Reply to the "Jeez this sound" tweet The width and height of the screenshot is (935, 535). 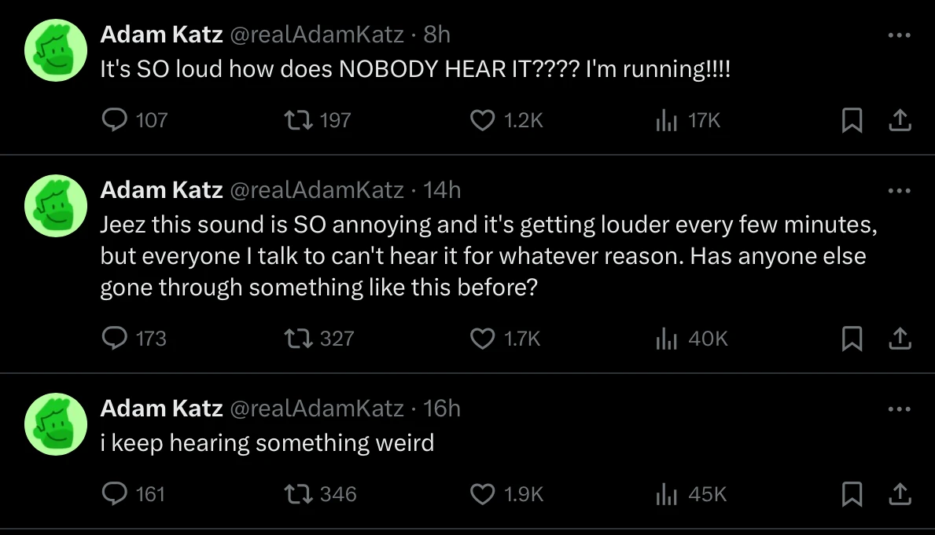[116, 339]
